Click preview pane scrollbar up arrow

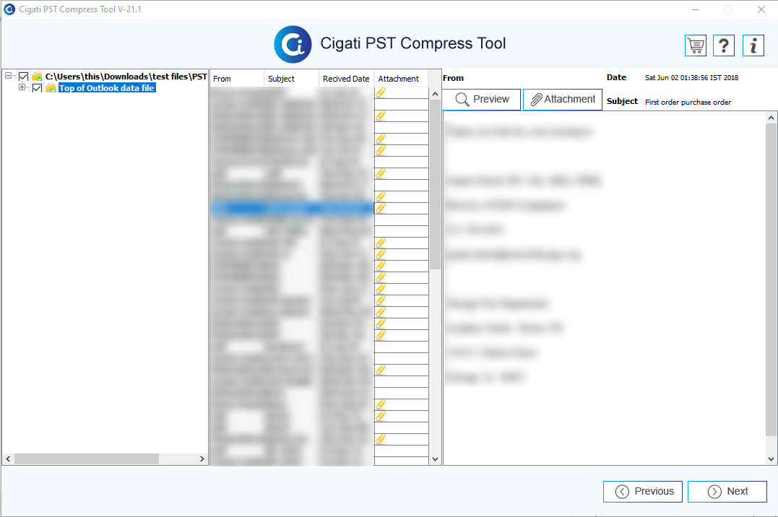point(771,118)
